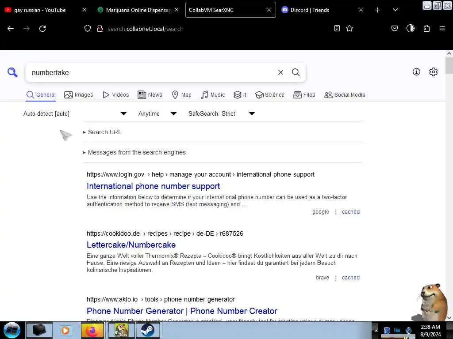Open Firefox from the taskbar
Screen dimensions: 453x339
pos(92,330)
